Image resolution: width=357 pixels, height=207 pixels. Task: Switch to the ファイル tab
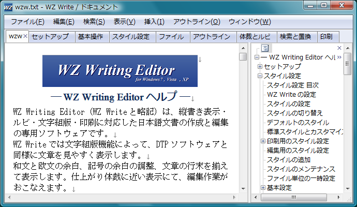pyautogui.click(x=173, y=37)
